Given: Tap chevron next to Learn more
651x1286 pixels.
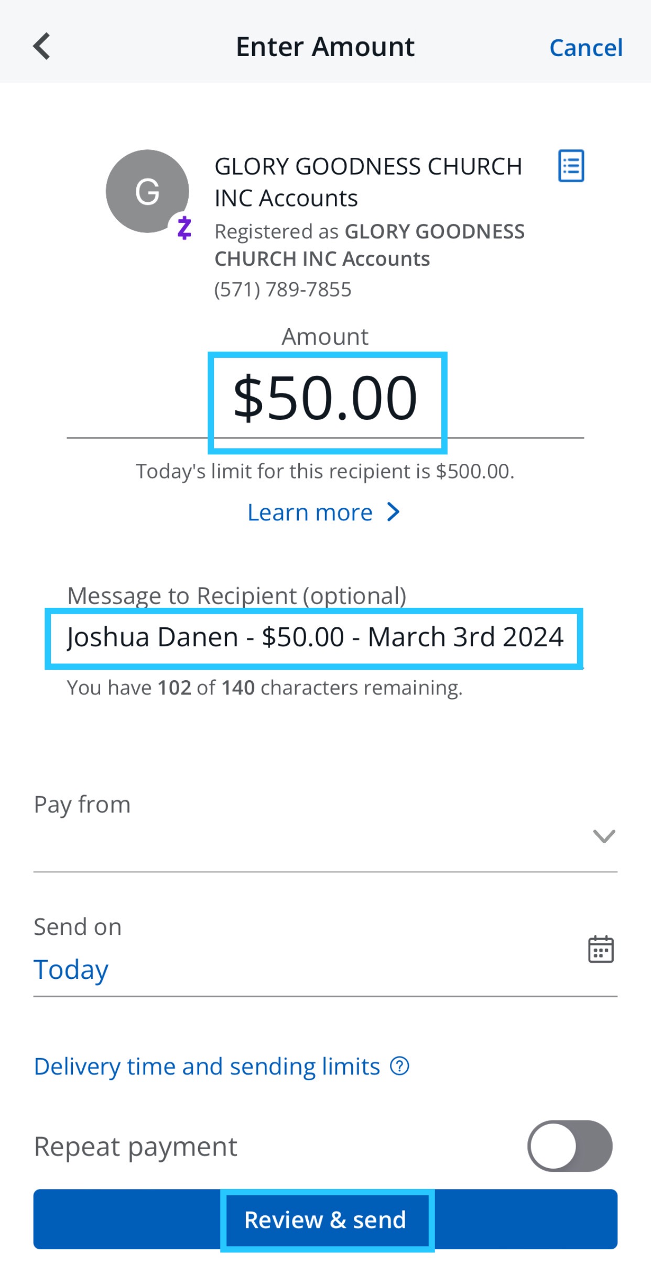Looking at the screenshot, I should (394, 512).
